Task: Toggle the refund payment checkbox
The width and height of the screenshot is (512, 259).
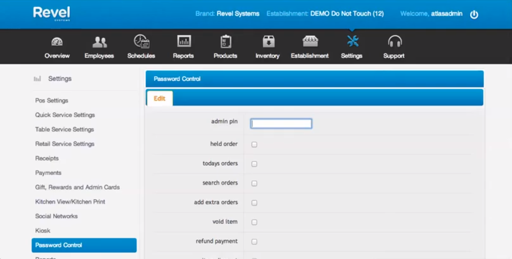Action: [254, 241]
